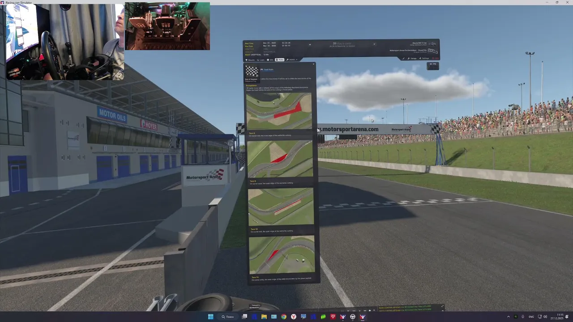Viewport: 573px width, 322px height.
Task: Click the taskbar Search box
Action: coord(228,317)
